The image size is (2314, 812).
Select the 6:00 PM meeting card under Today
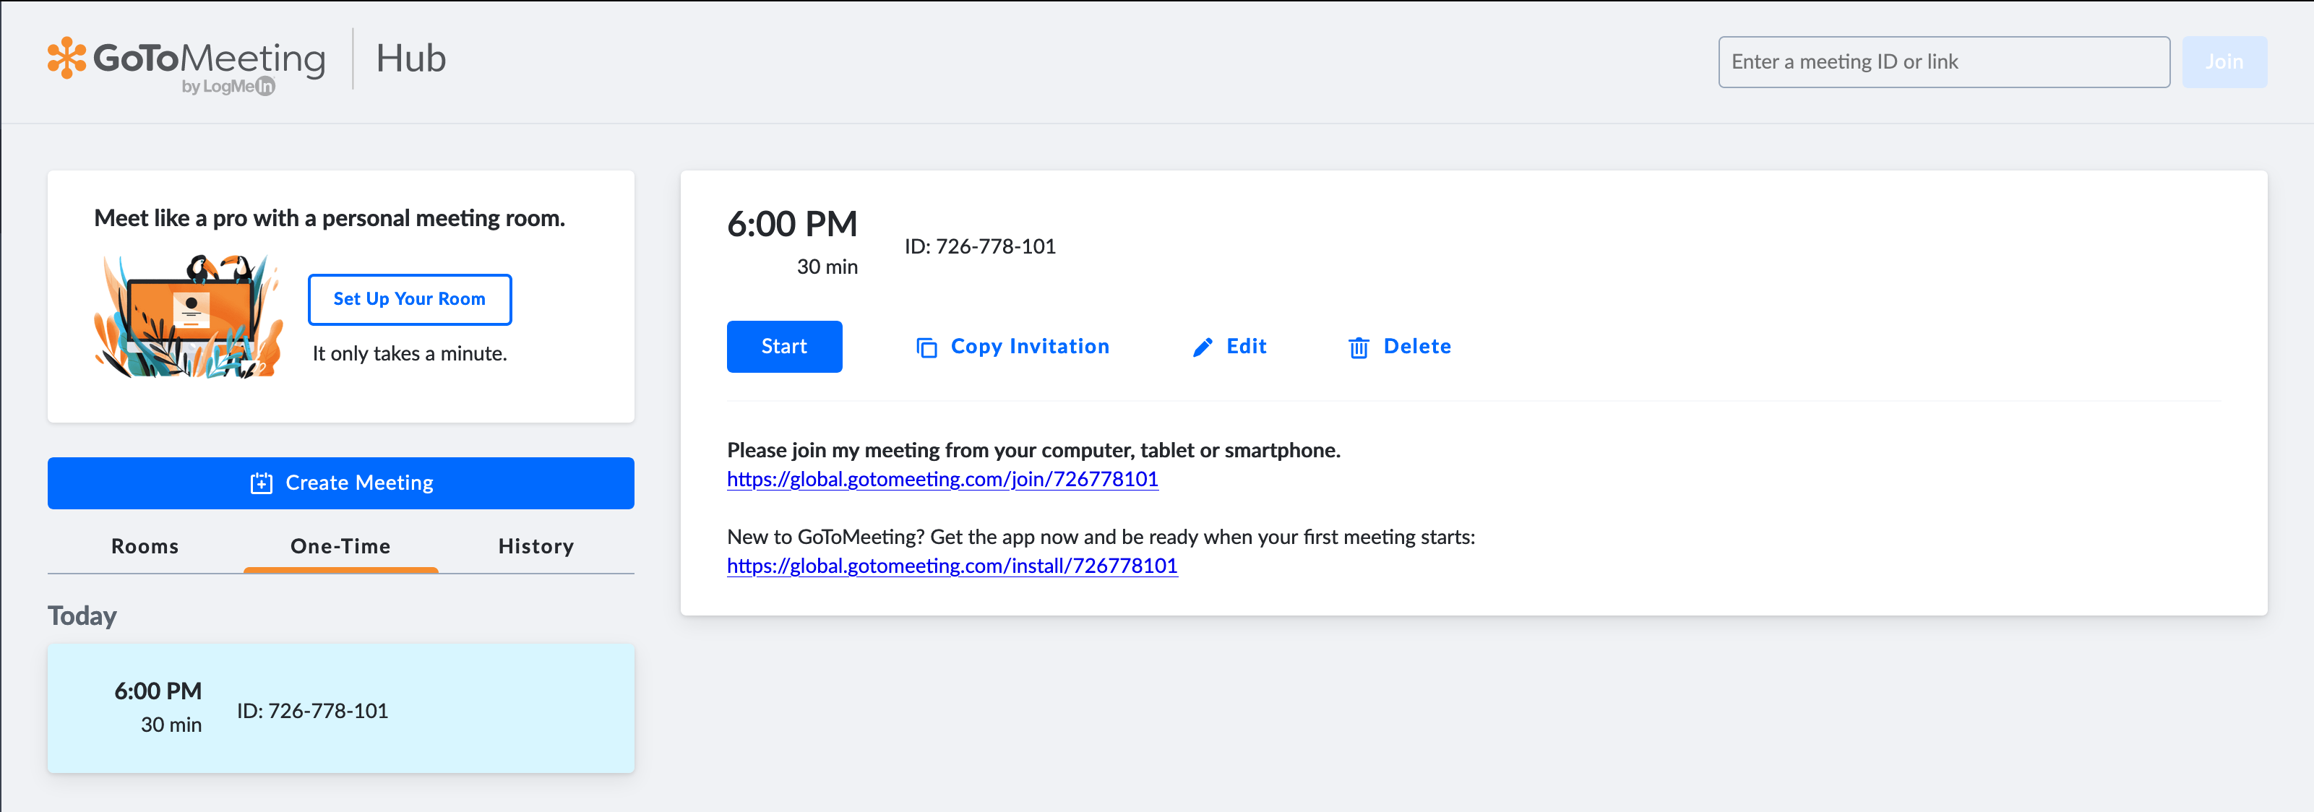point(340,708)
